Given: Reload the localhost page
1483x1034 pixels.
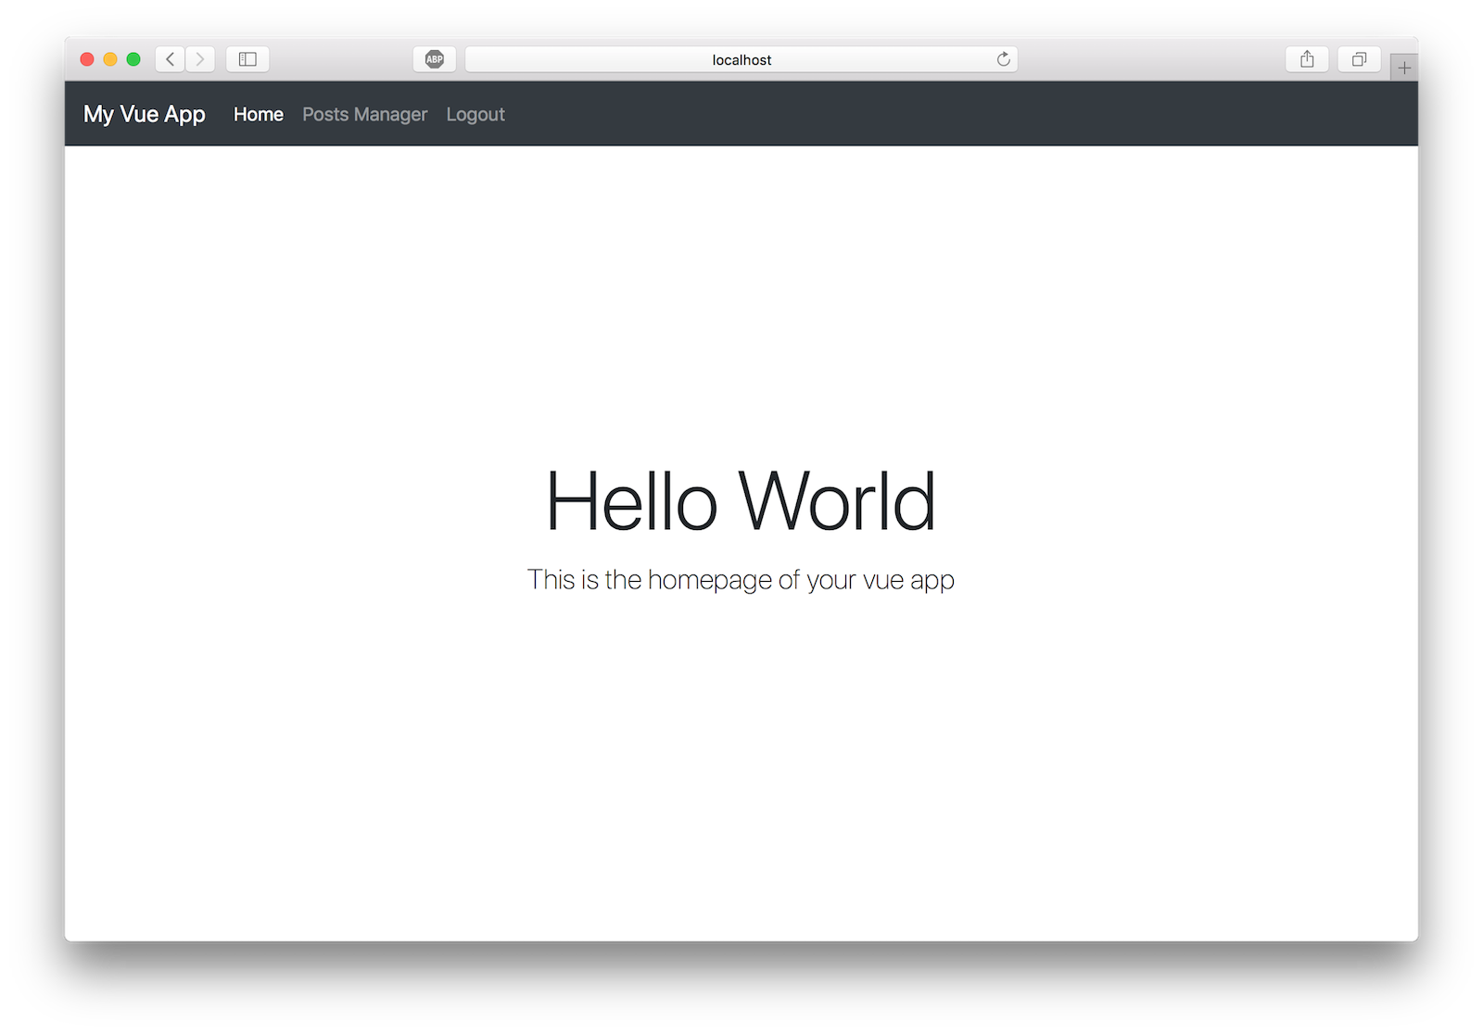Looking at the screenshot, I should click(1003, 59).
